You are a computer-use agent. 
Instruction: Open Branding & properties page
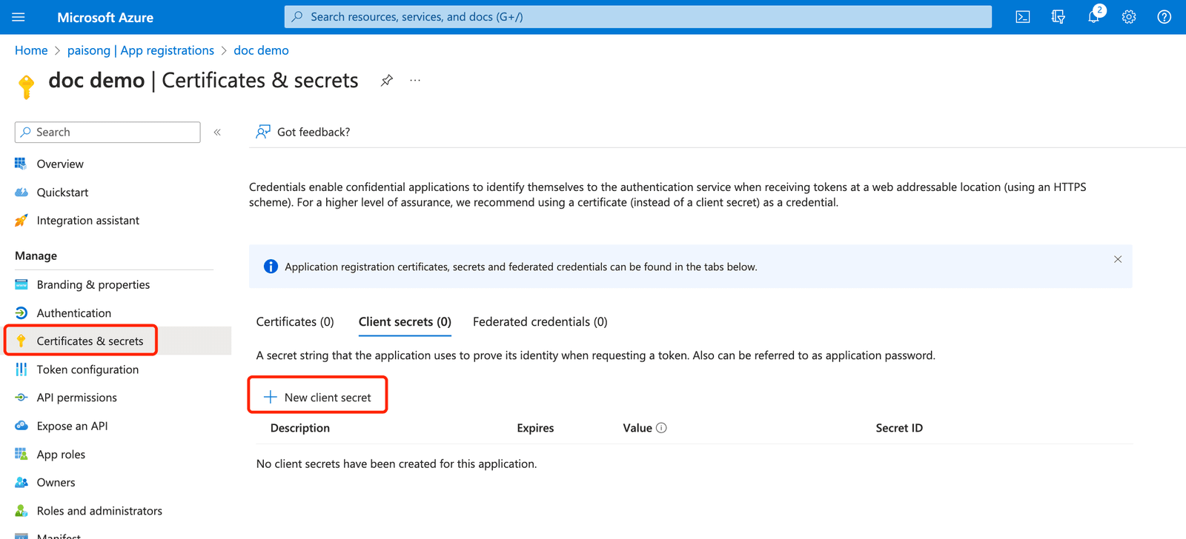(93, 285)
